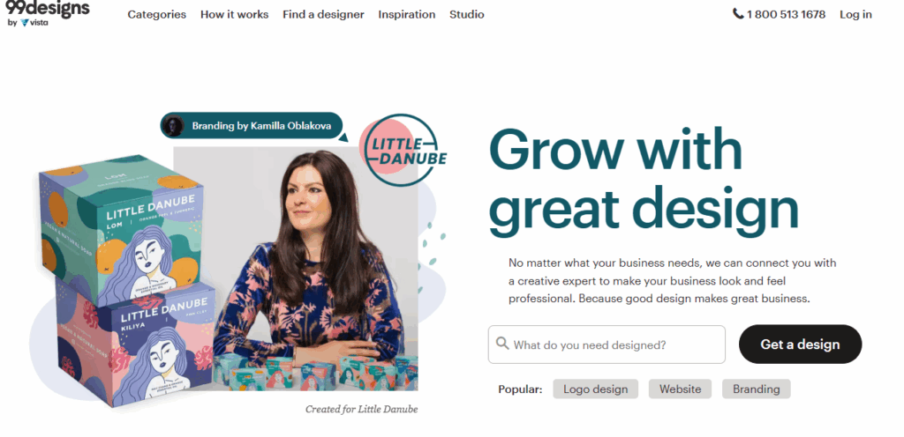
Task: Click the Branding by Kamilla Oblakova badge
Action: coord(252,126)
